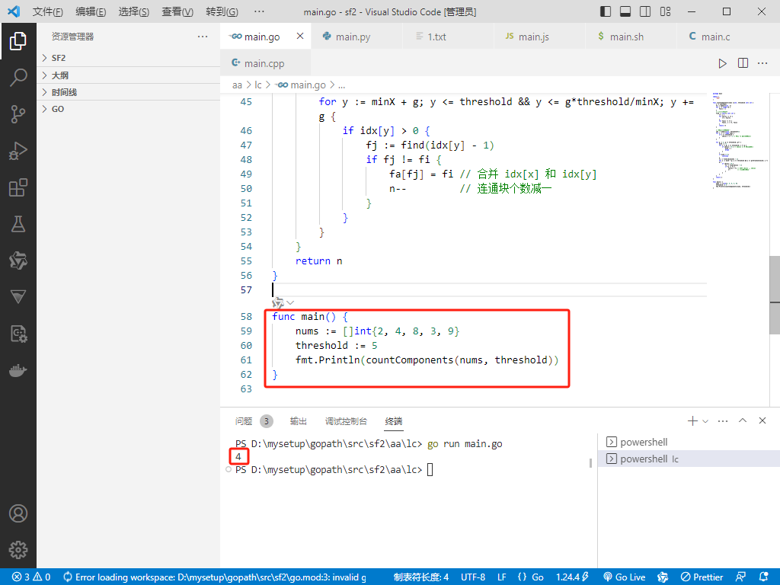
Task: Open the 输出 output panel tab
Action: tap(298, 420)
